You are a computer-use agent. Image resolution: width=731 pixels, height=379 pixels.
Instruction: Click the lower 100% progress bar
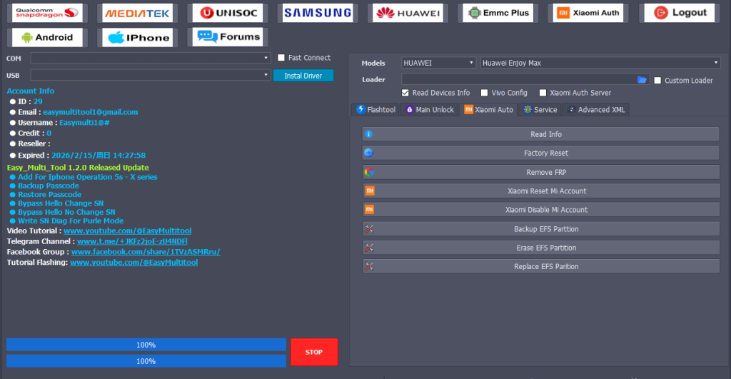click(146, 361)
